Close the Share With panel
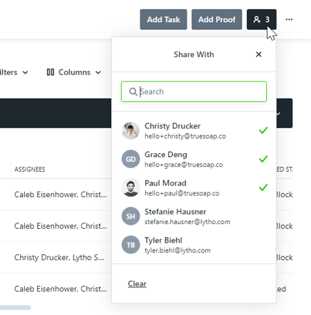Screen dimensions: 311x315 [x=258, y=54]
